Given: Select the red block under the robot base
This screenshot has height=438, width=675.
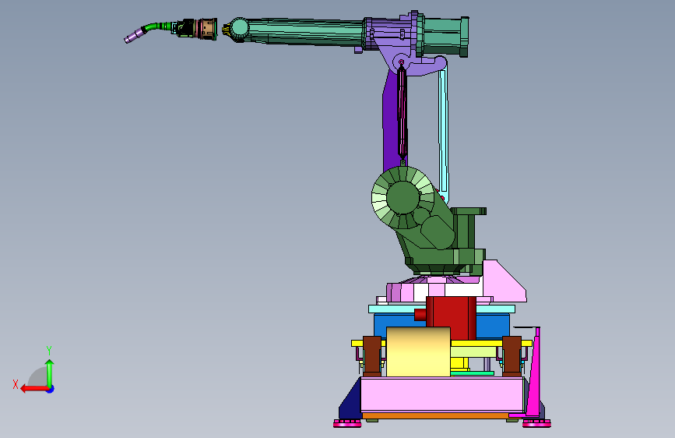Looking at the screenshot, I should tap(451, 317).
